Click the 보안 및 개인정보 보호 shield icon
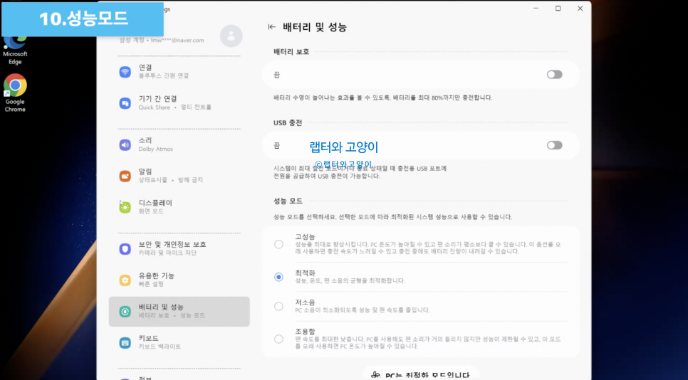Image resolution: width=688 pixels, height=380 pixels. point(125,249)
